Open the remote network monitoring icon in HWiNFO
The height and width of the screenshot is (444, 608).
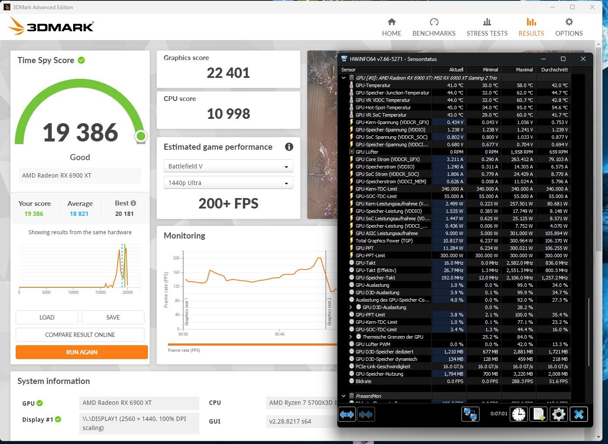point(470,414)
